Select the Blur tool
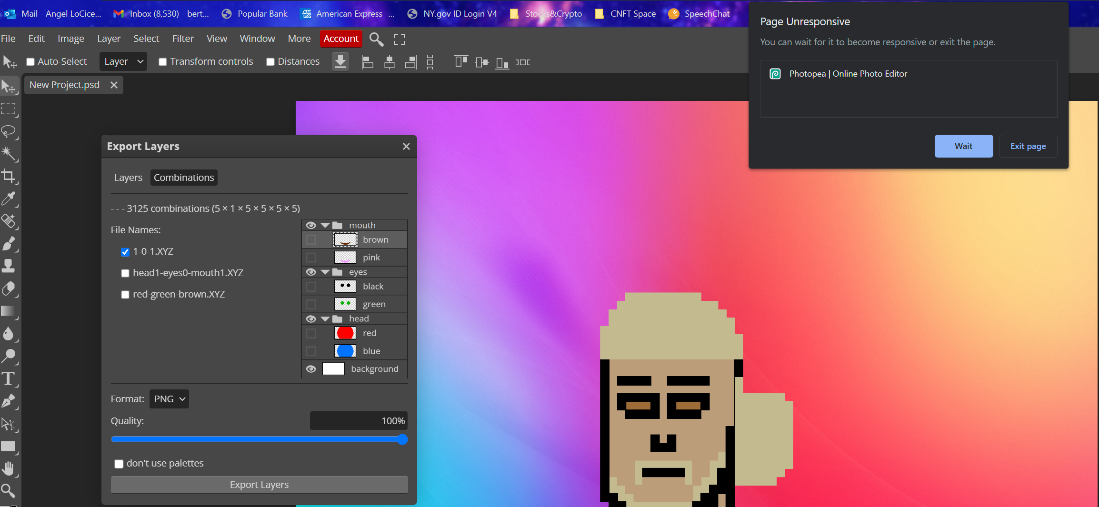 point(9,334)
